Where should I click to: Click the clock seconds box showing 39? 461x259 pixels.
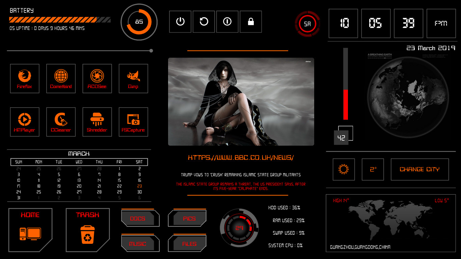click(x=409, y=23)
